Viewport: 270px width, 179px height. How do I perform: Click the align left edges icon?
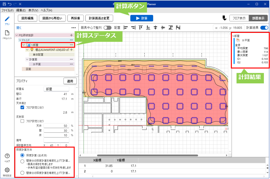click(126, 27)
